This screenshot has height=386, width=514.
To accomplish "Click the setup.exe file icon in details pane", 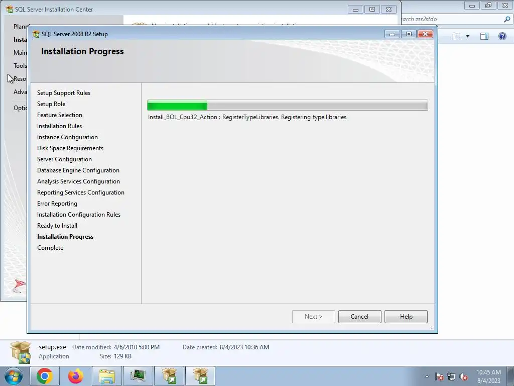I will pos(20,352).
